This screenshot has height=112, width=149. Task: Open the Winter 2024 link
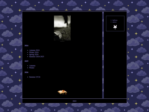(34, 52)
